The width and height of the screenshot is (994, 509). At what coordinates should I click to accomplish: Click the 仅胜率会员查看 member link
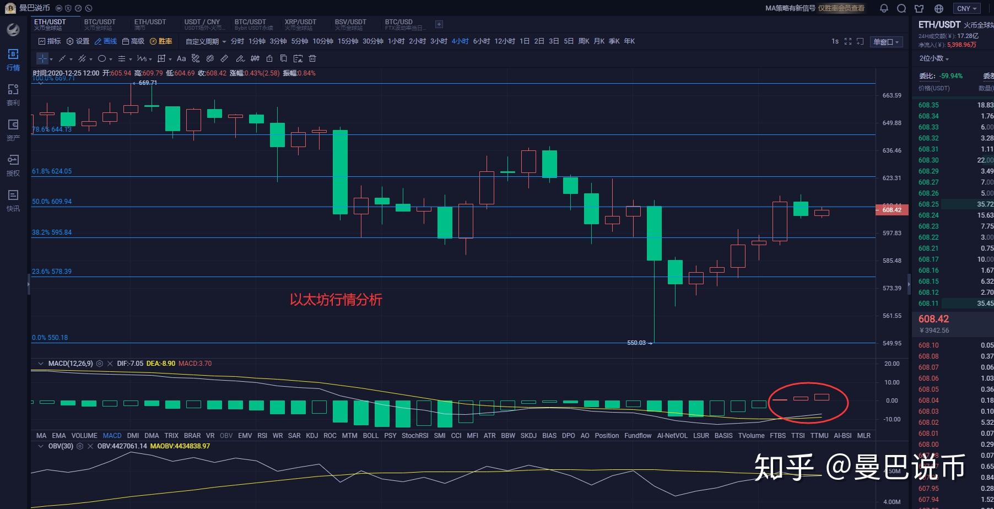pos(841,8)
